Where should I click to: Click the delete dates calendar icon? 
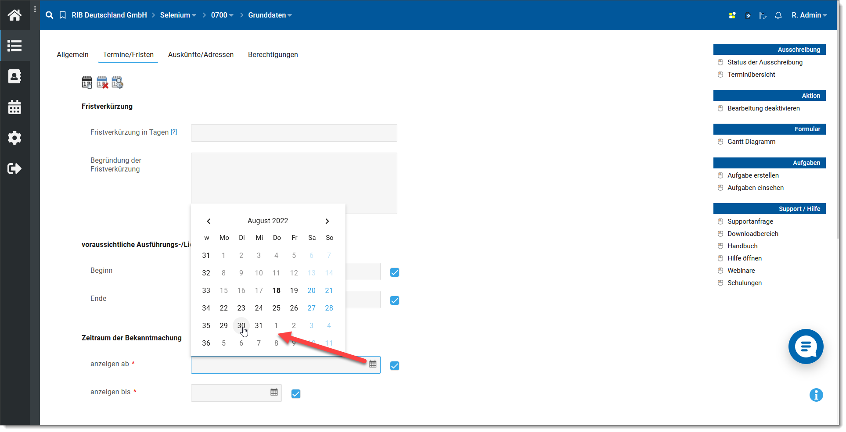point(102,82)
